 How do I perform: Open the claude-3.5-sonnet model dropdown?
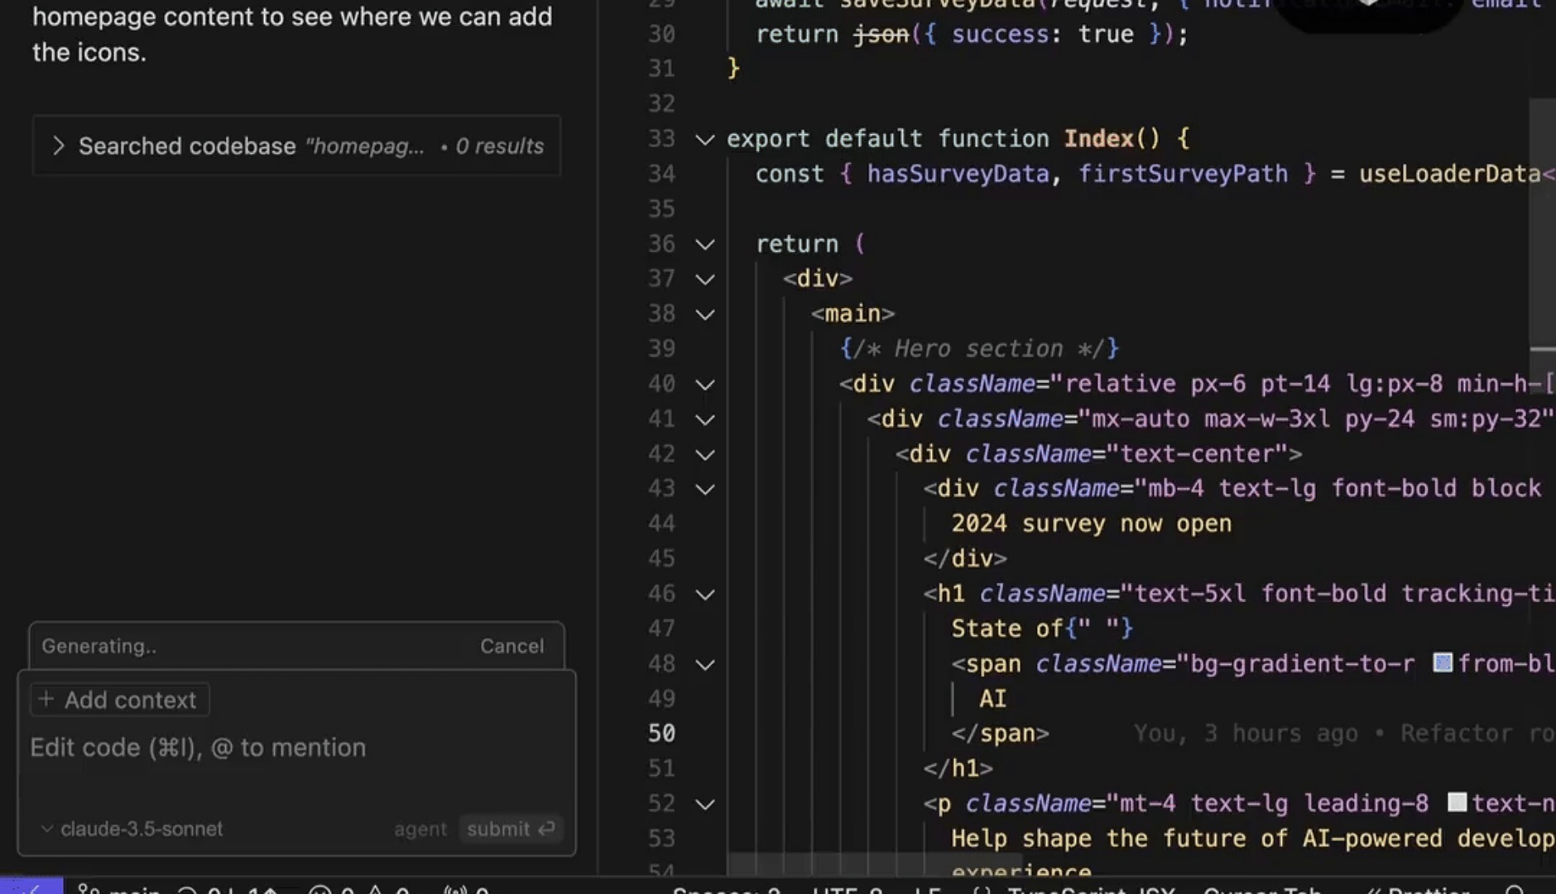(132, 829)
